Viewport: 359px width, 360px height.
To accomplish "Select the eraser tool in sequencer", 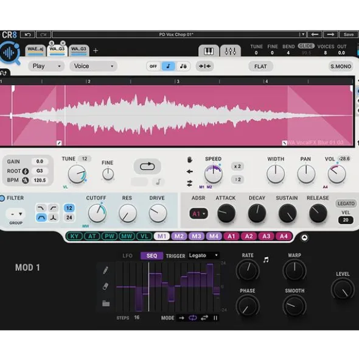I will [105, 286].
